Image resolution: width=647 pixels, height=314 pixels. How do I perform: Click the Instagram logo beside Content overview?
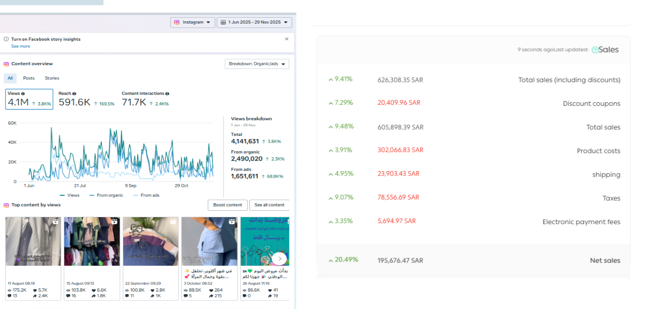[x=6, y=64]
